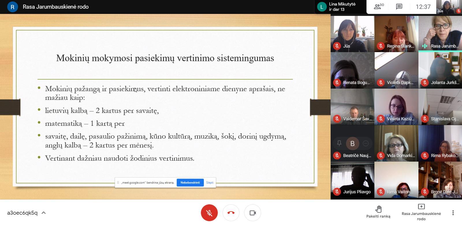Click your self-view thumbnail at top right
The width and height of the screenshot is (462, 225).
(x=449, y=7)
